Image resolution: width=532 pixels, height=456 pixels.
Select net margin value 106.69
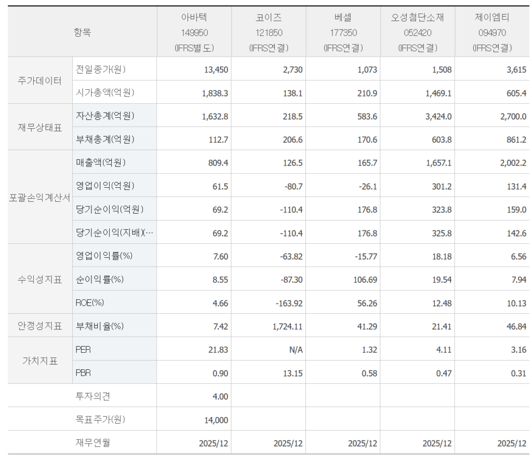click(365, 280)
